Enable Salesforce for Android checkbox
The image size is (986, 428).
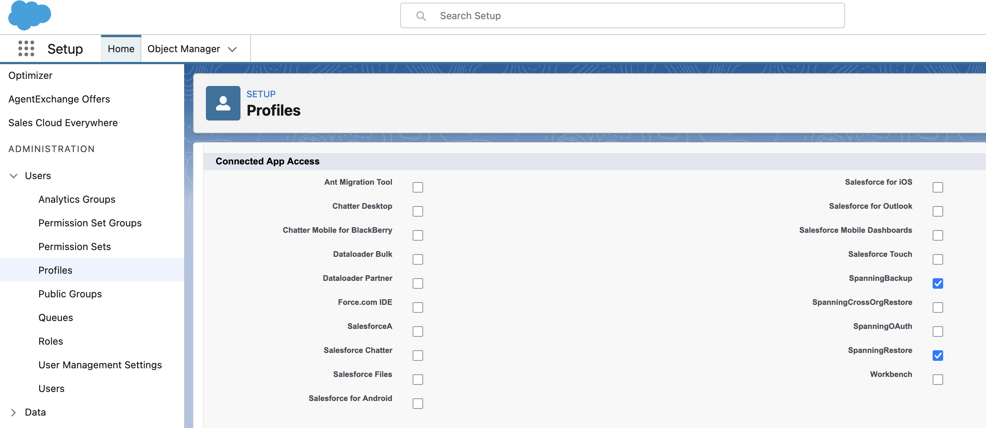[417, 404]
